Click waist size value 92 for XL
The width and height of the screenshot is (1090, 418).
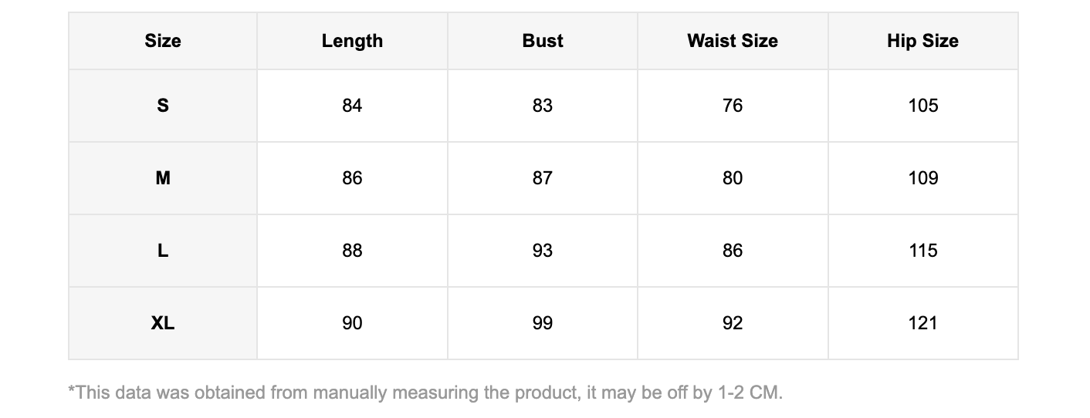click(733, 323)
